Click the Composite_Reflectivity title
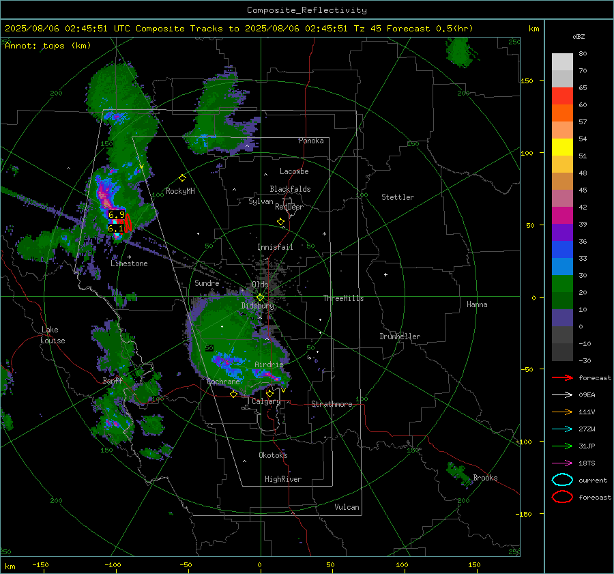The image size is (614, 574). 307,10
